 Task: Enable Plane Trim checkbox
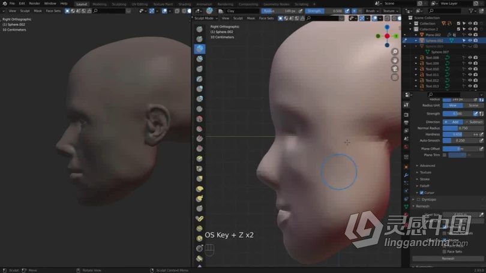click(x=445, y=155)
